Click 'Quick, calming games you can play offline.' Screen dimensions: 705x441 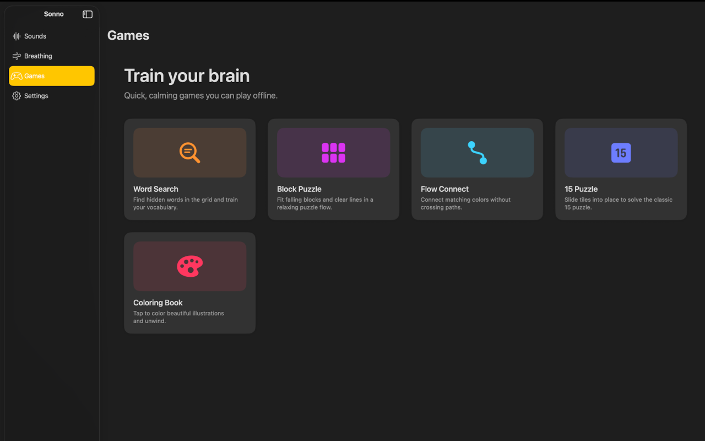pos(201,96)
